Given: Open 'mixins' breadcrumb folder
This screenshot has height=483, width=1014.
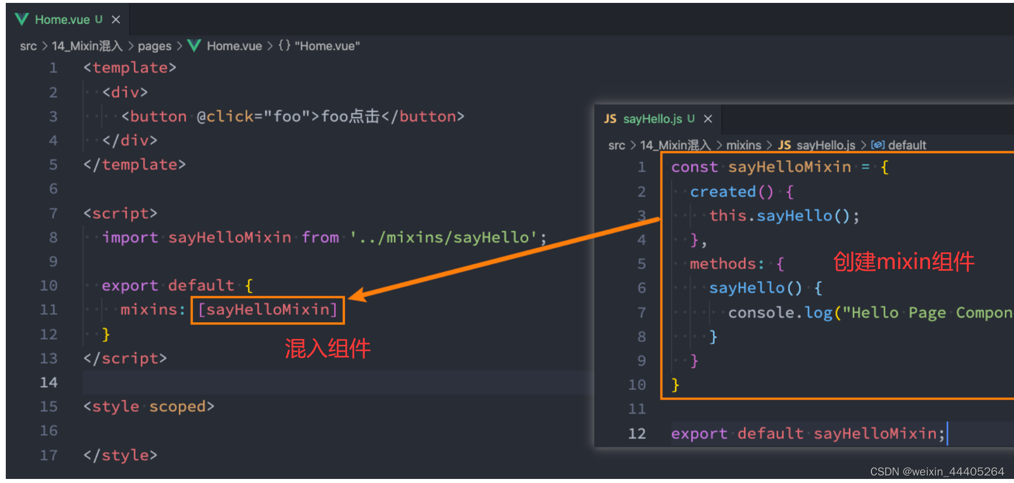Looking at the screenshot, I should (x=744, y=145).
